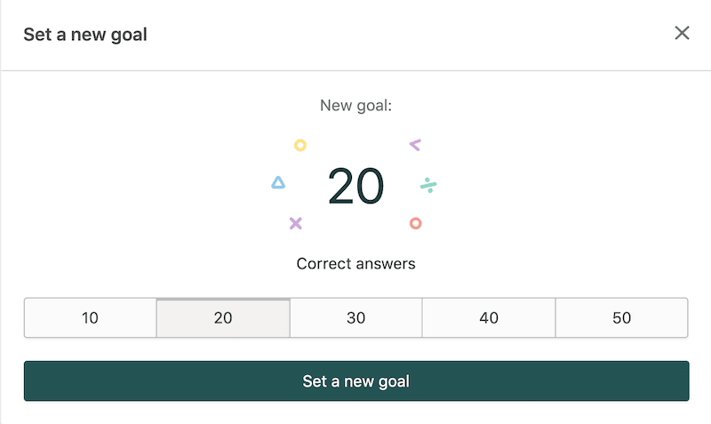The width and height of the screenshot is (711, 424).
Task: Click blank space between 20 and division icon
Action: click(x=402, y=187)
